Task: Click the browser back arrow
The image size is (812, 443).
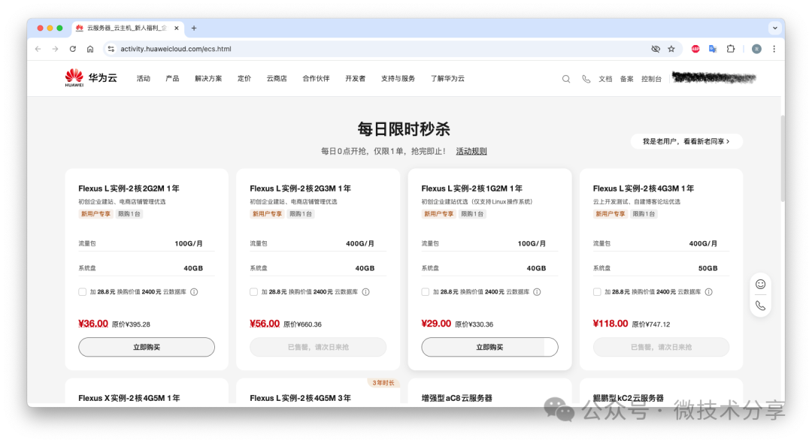Action: (x=38, y=49)
